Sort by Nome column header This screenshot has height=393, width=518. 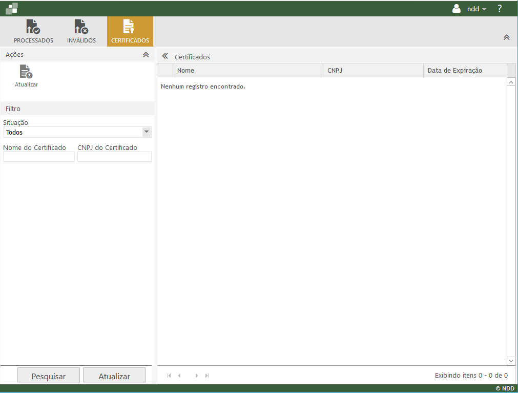pyautogui.click(x=247, y=71)
